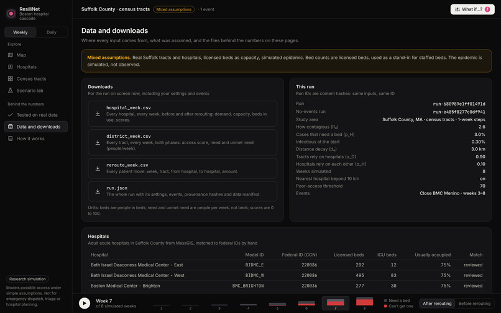Click the Hospitals icon in sidebar

point(11,66)
